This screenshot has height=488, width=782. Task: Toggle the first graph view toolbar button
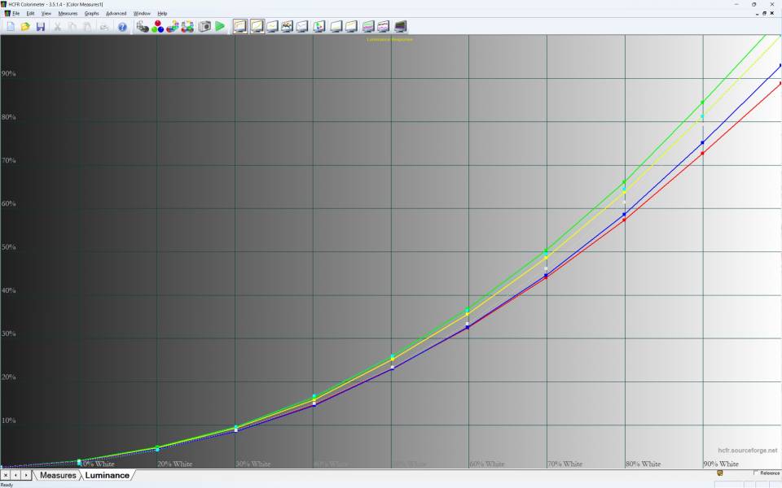click(x=240, y=27)
